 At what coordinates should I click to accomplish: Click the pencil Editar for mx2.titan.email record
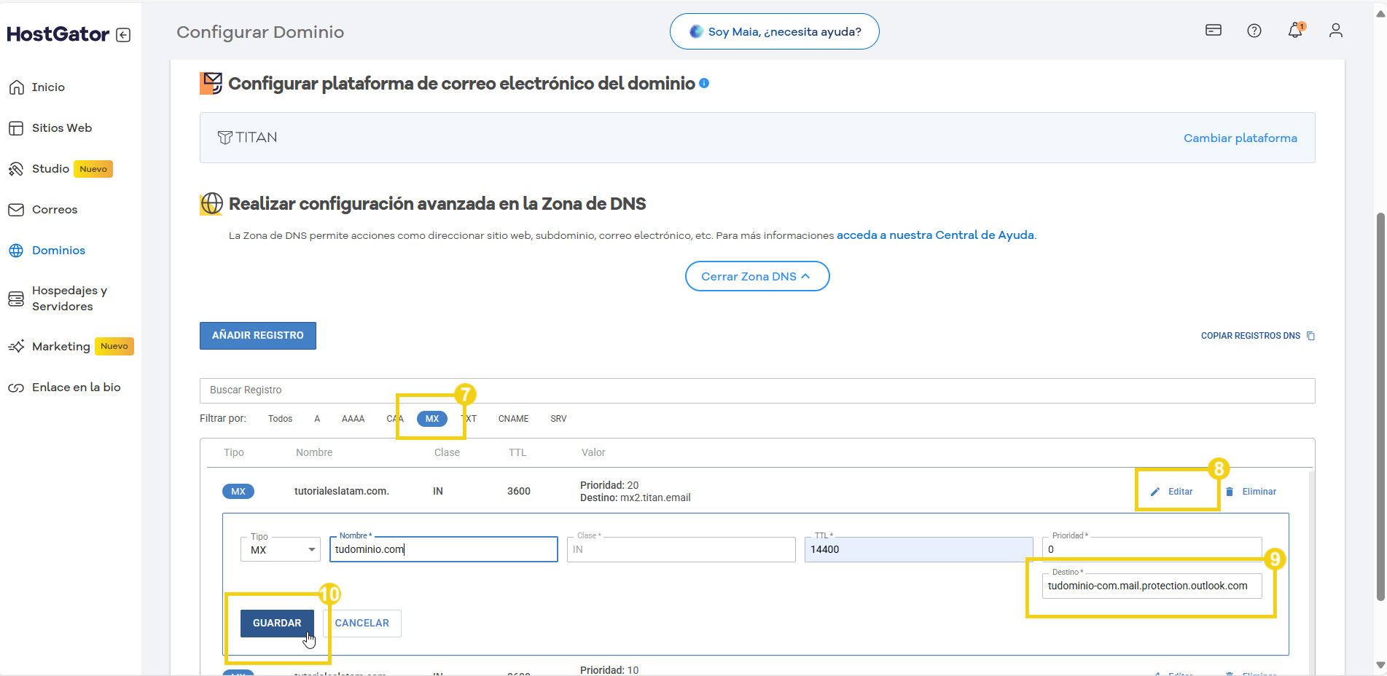[x=1155, y=492]
